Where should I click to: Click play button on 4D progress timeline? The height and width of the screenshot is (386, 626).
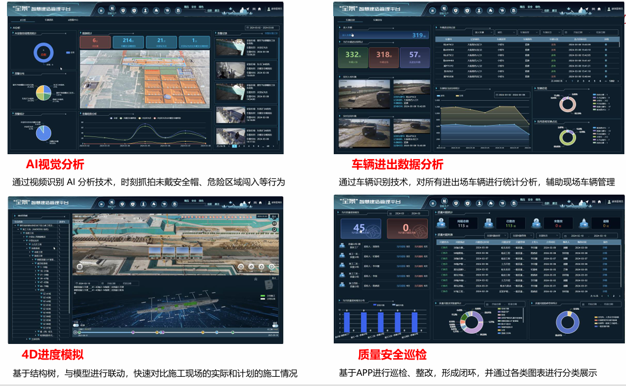pyautogui.click(x=76, y=332)
